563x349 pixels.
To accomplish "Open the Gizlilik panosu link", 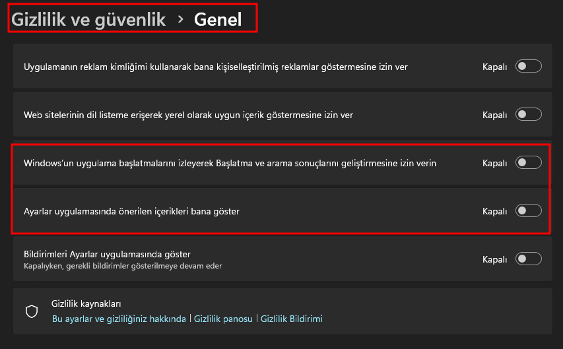I will (x=223, y=319).
